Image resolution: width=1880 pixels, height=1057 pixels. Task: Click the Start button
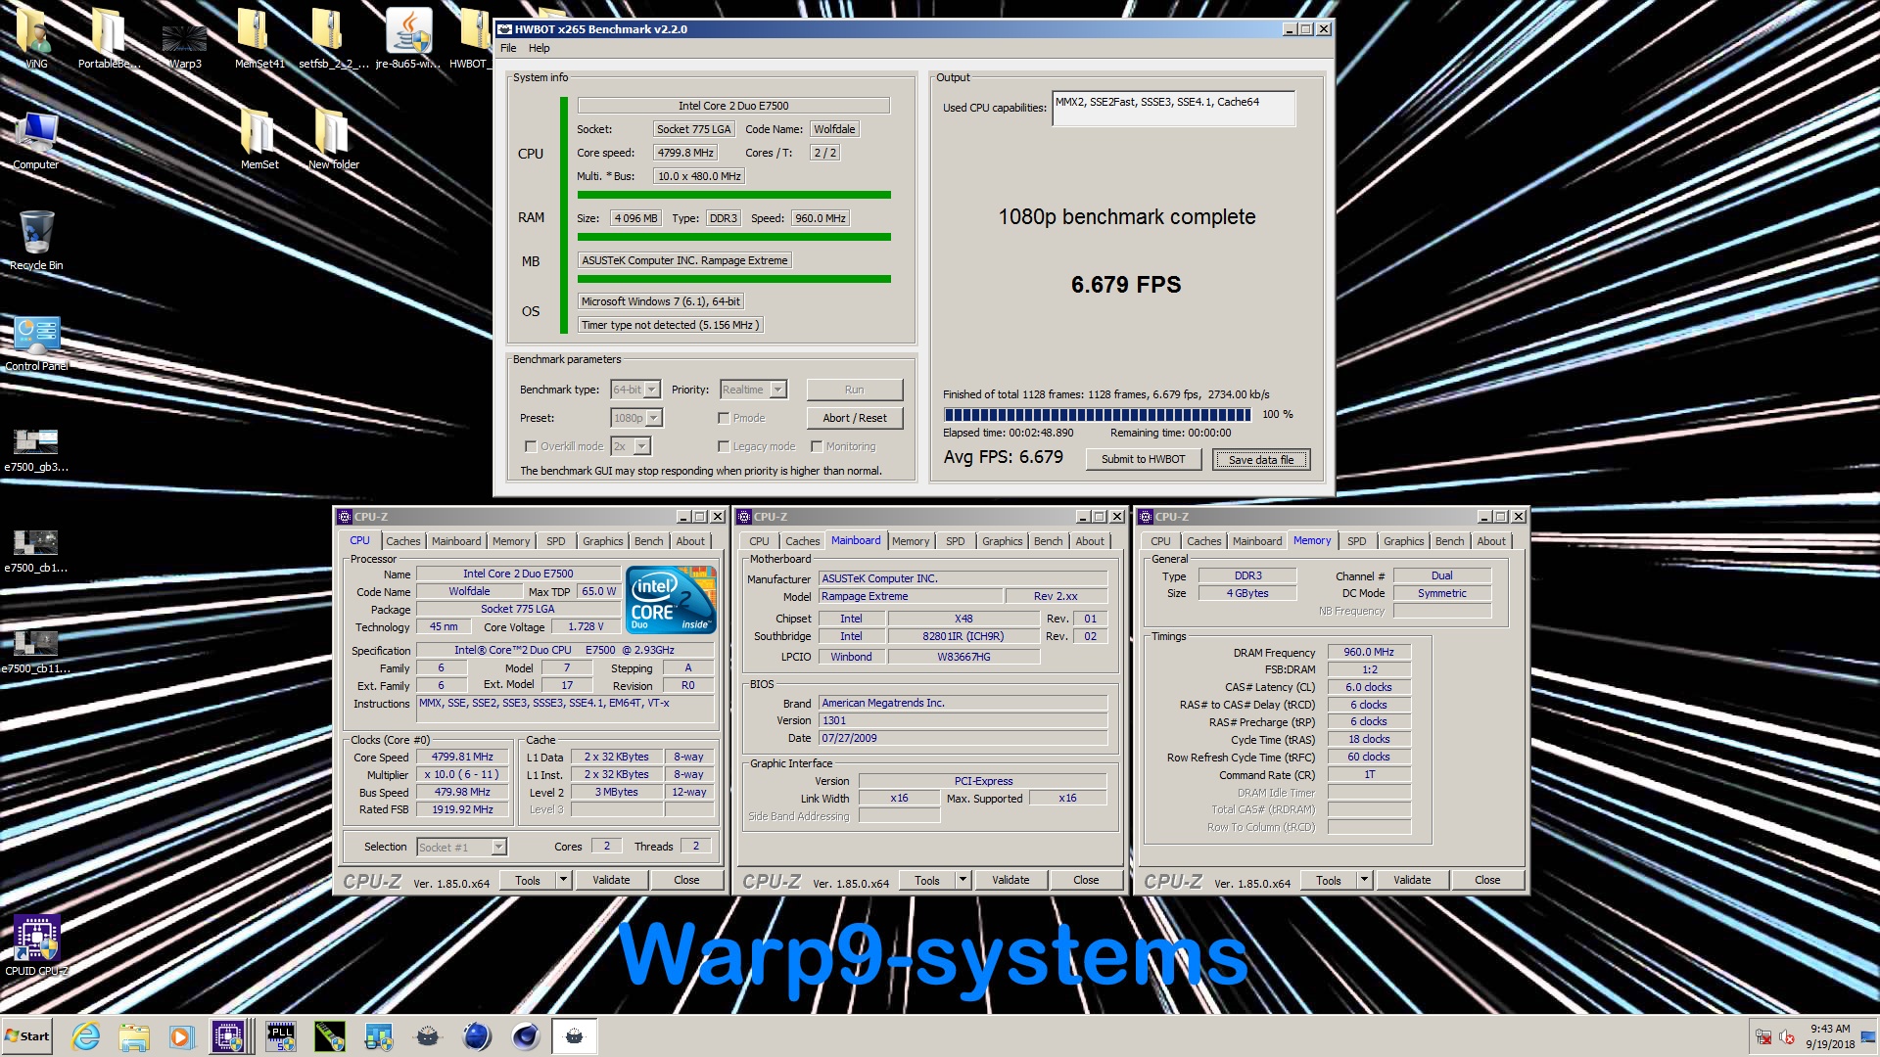(27, 1036)
